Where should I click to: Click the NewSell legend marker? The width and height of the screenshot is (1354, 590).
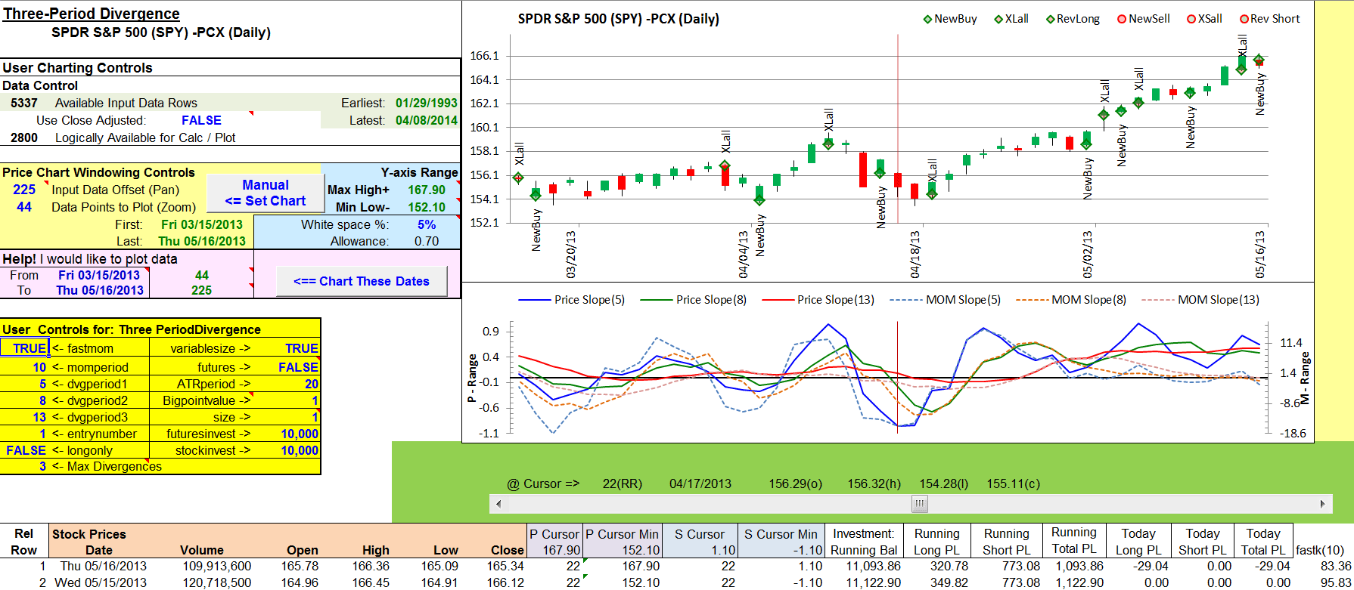1122,19
